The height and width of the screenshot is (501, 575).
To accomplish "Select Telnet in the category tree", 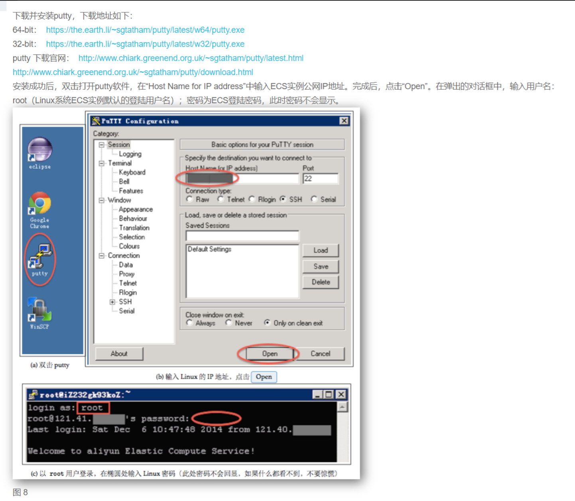I will click(128, 283).
